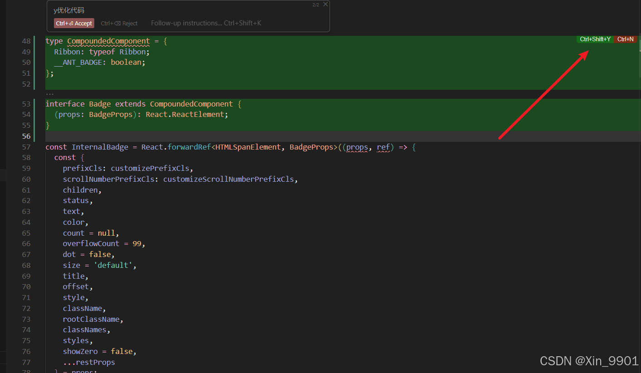Click forwardRef on line 57

[189, 147]
